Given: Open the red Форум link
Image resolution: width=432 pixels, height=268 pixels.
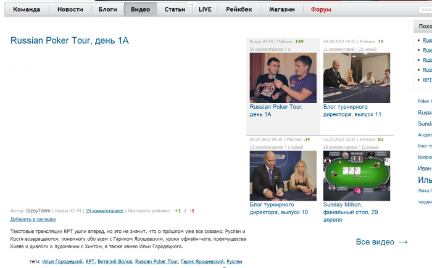Looking at the screenshot, I should [x=321, y=9].
